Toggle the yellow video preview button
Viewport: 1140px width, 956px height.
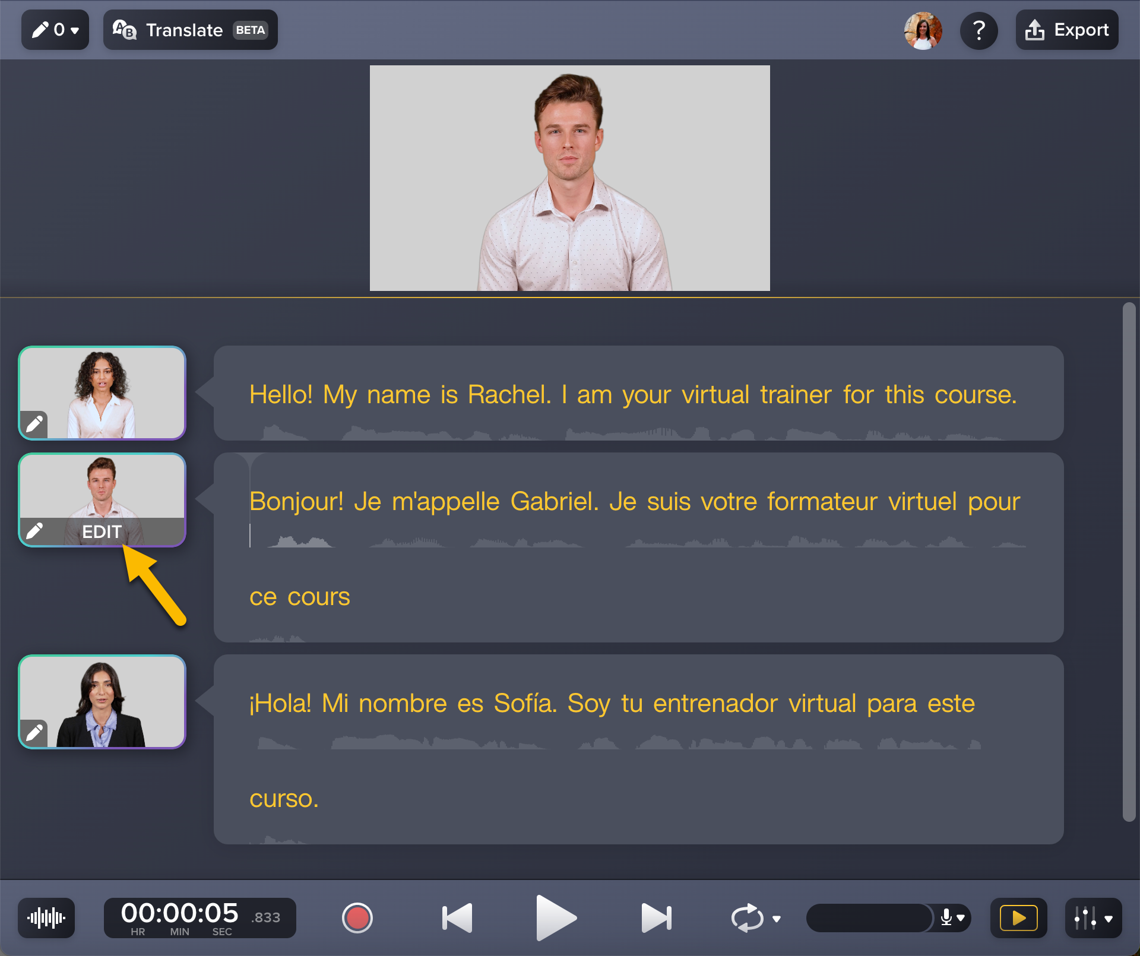pos(1018,918)
